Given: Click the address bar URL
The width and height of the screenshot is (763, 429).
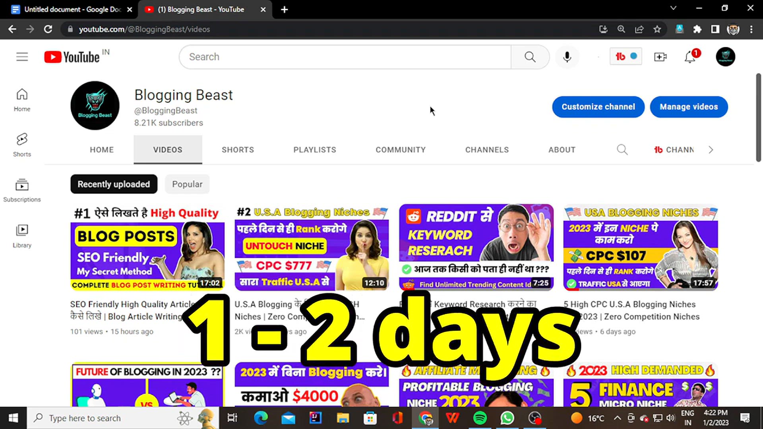Looking at the screenshot, I should point(144,29).
